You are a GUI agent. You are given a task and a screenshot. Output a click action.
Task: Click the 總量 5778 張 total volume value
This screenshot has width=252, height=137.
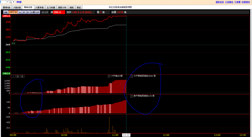pyautogui.click(x=119, y=12)
